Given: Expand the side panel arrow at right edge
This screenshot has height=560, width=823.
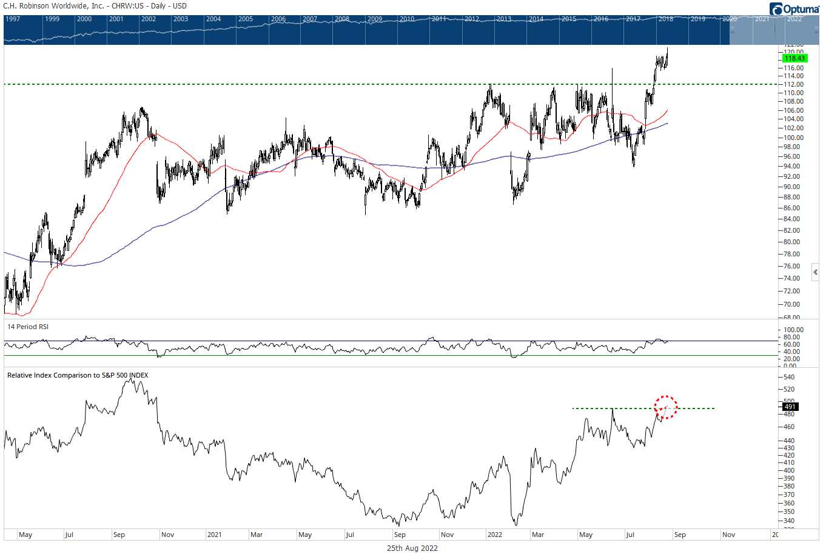Looking at the screenshot, I should pos(816,272).
